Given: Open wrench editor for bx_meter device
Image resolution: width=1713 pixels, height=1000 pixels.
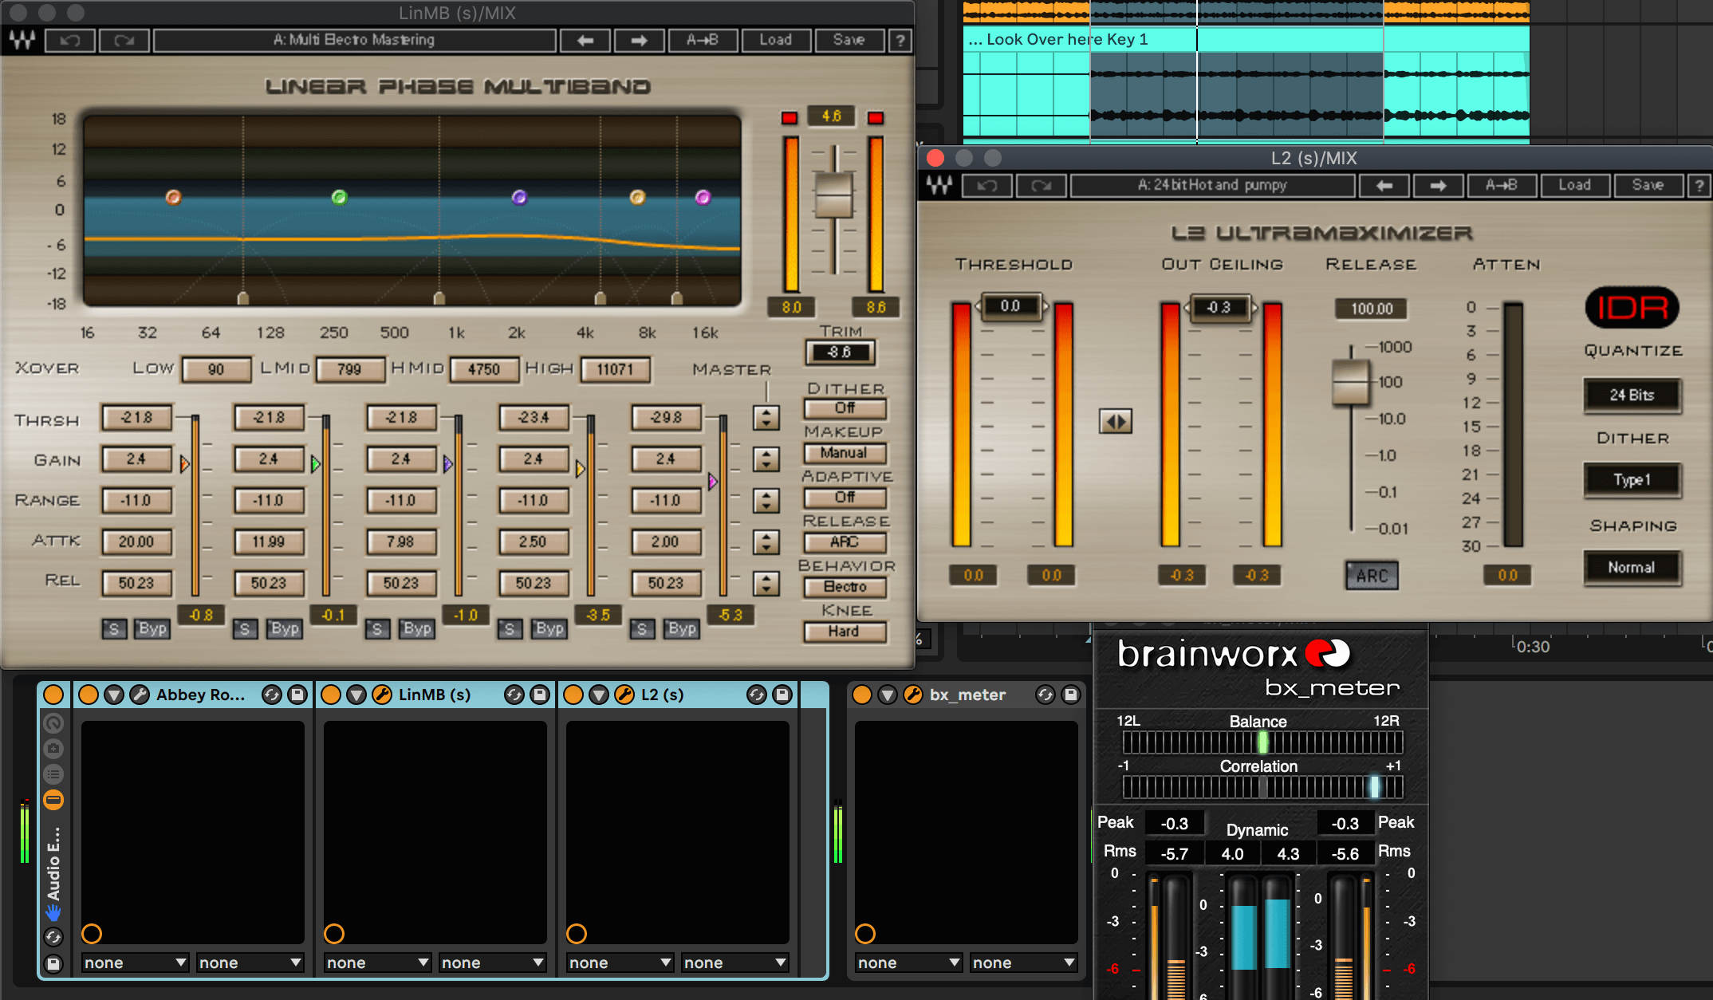Looking at the screenshot, I should tap(913, 695).
